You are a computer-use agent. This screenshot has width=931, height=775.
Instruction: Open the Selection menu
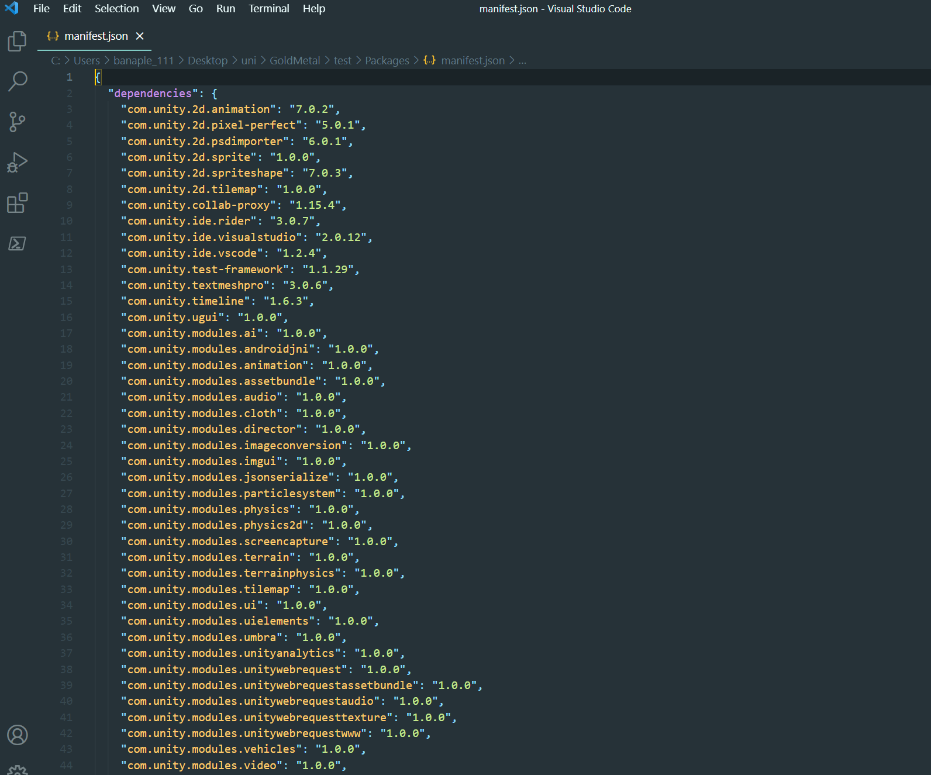point(117,9)
